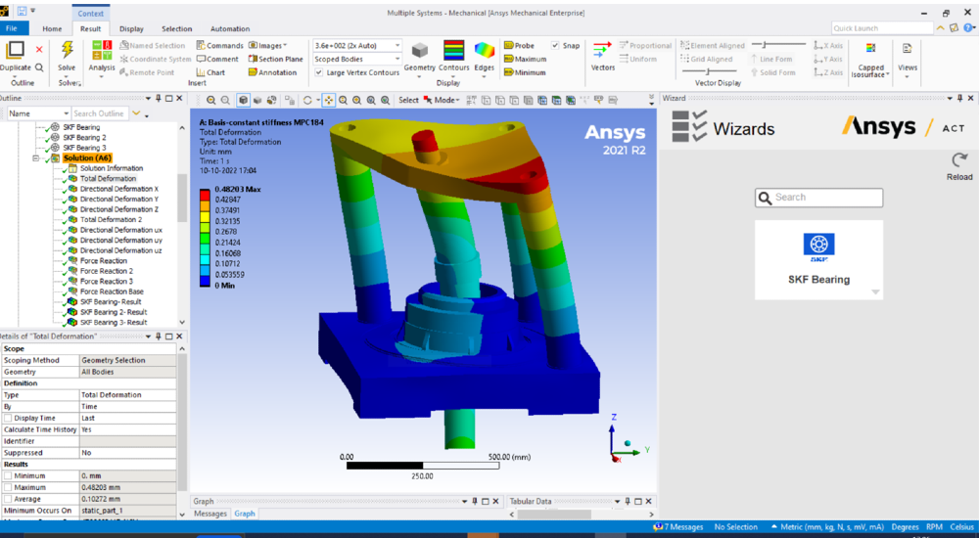Toggle the Snap checkbox
979x538 pixels.
click(555, 46)
